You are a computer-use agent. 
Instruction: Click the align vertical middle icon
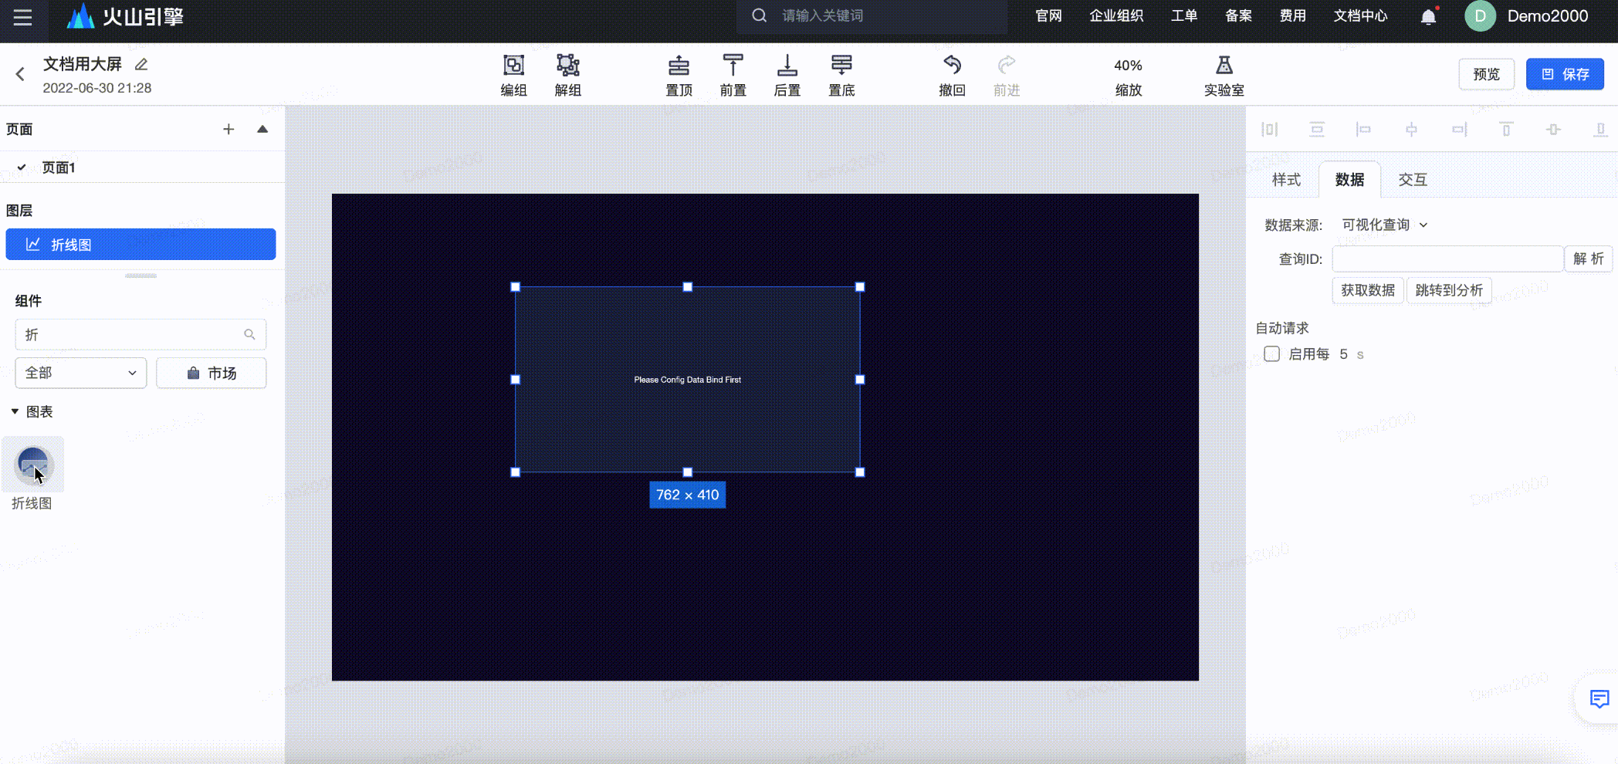(1553, 130)
